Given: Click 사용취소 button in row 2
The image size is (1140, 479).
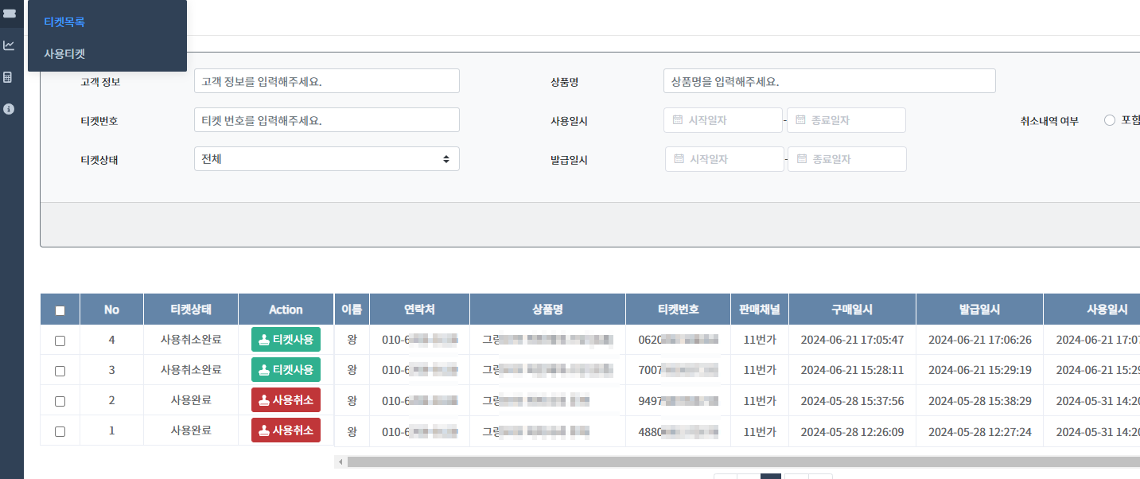Looking at the screenshot, I should tap(286, 400).
